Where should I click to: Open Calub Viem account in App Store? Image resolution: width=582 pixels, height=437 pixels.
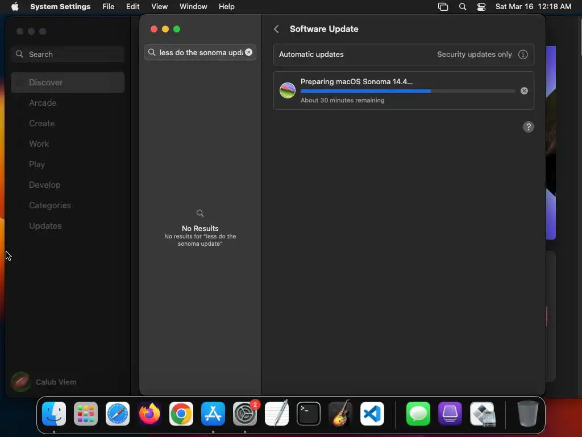coord(44,382)
